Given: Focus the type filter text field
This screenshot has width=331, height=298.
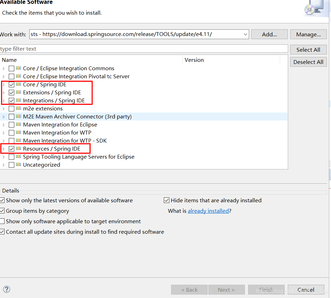Looking at the screenshot, I should 144,49.
